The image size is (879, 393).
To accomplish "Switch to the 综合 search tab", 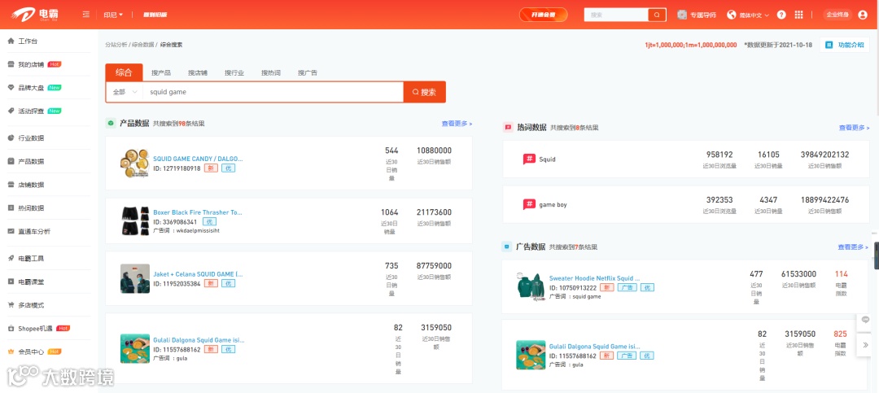I will (x=124, y=72).
